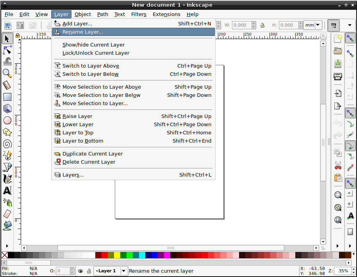357x277 pixels.
Task: Select the Star polygon tool
Action: click(7, 132)
